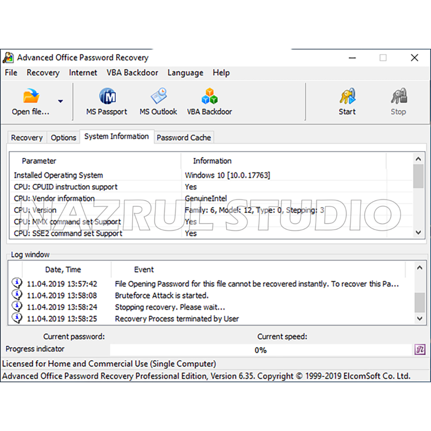
Task: Open the Recovery menu
Action: [43, 73]
